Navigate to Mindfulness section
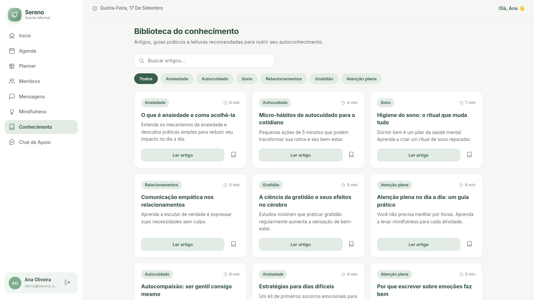The height and width of the screenshot is (300, 534). pyautogui.click(x=41, y=112)
